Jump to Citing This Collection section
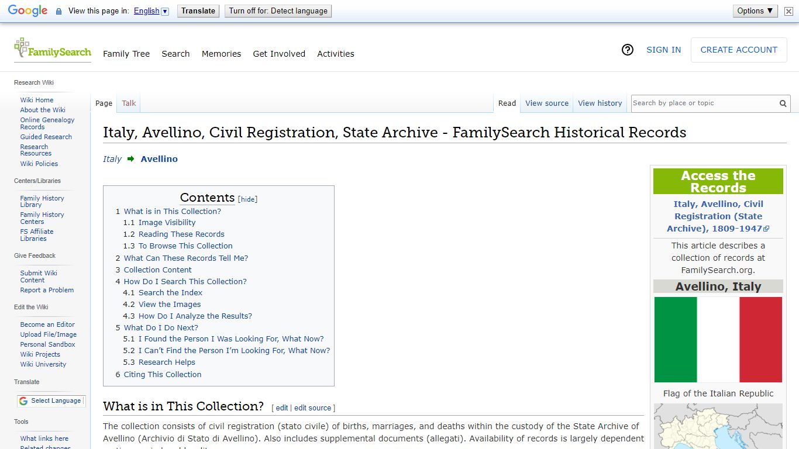 [162, 374]
